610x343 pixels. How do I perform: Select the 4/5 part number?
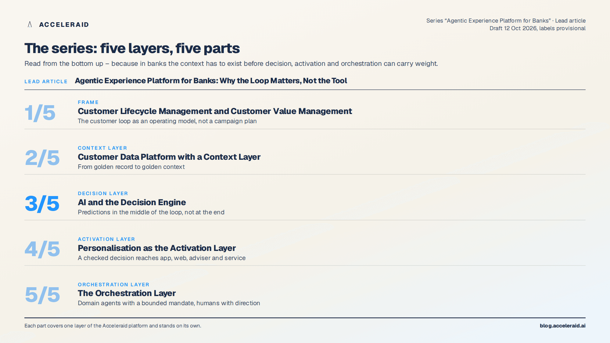(42, 249)
